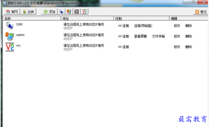Select the vnc entry logo icon
The height and width of the screenshot is (127, 209).
click(10, 47)
